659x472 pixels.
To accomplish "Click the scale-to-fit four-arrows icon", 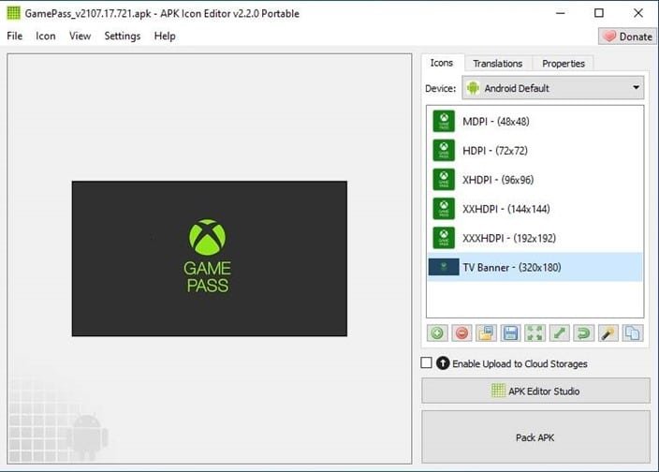I will (x=535, y=333).
